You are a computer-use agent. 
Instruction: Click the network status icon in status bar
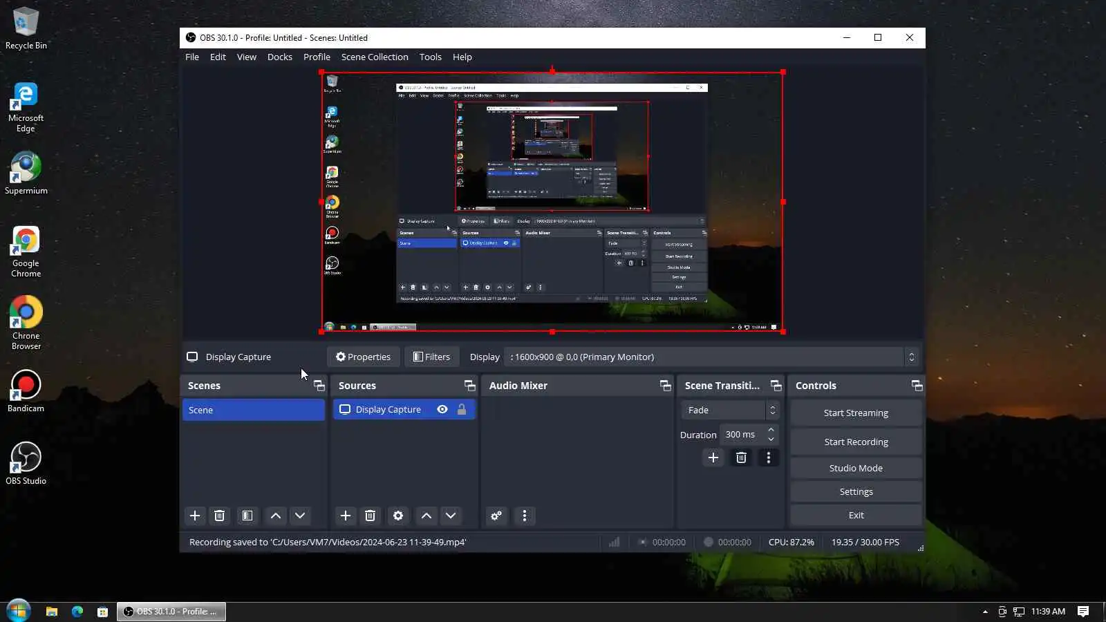pyautogui.click(x=614, y=543)
